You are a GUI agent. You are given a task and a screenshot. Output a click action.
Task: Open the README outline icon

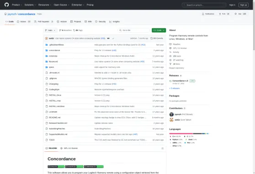pyautogui.click(x=162, y=148)
